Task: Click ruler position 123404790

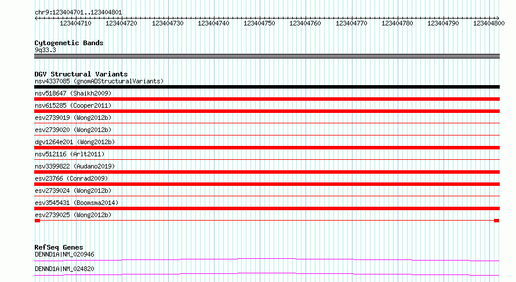Action: [442, 23]
